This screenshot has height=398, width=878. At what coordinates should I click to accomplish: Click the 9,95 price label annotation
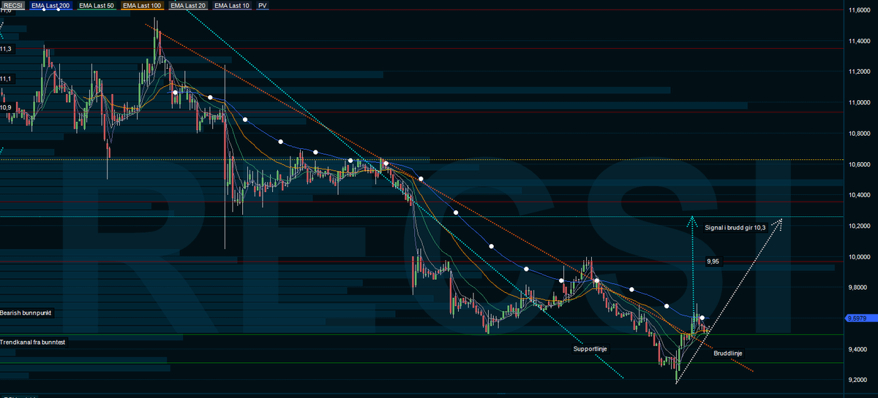coord(713,261)
